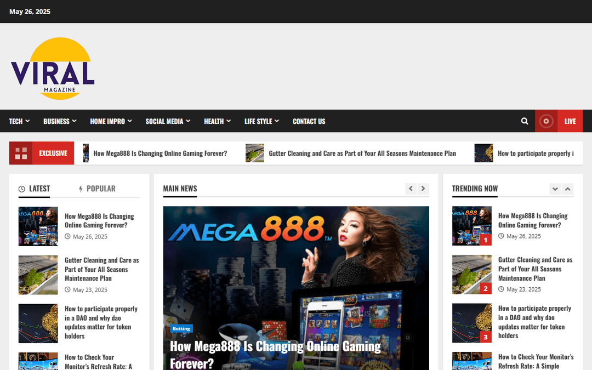The width and height of the screenshot is (592, 370).
Task: Open the Social Media menu item
Action: coord(164,121)
